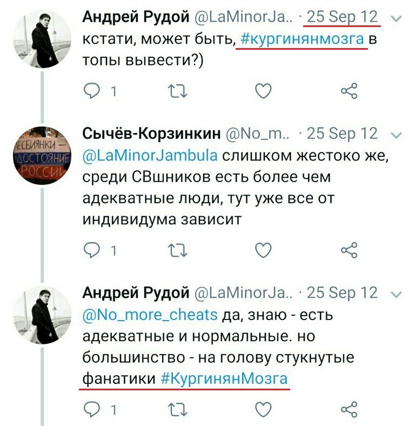The height and width of the screenshot is (426, 415).
Task: Open @LaMinorJambula mention link
Action: tap(150, 156)
